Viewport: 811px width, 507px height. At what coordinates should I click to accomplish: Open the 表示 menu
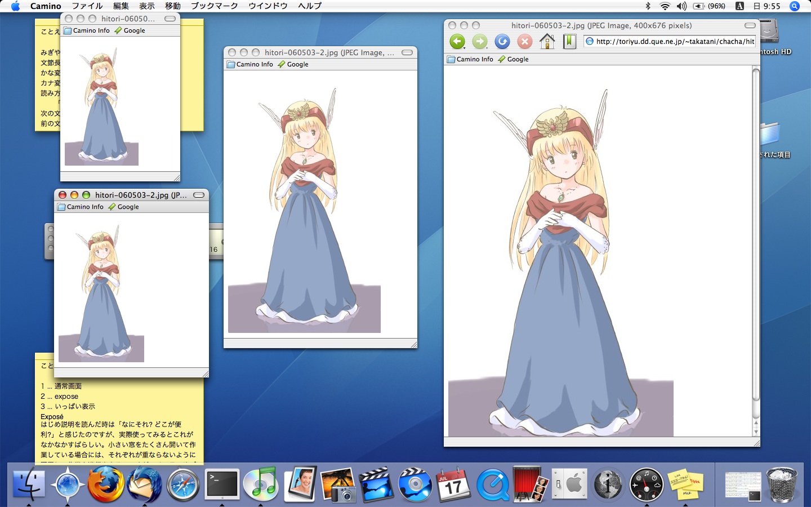(x=147, y=6)
